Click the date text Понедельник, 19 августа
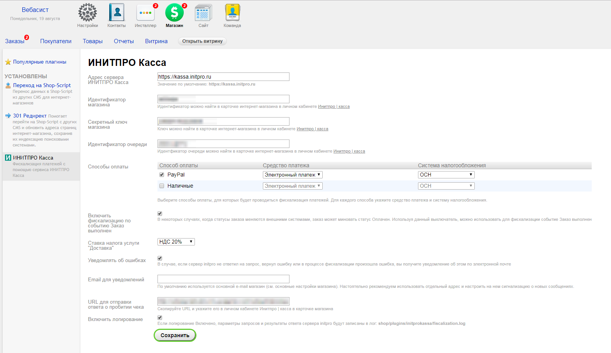611x353 pixels. click(35, 18)
